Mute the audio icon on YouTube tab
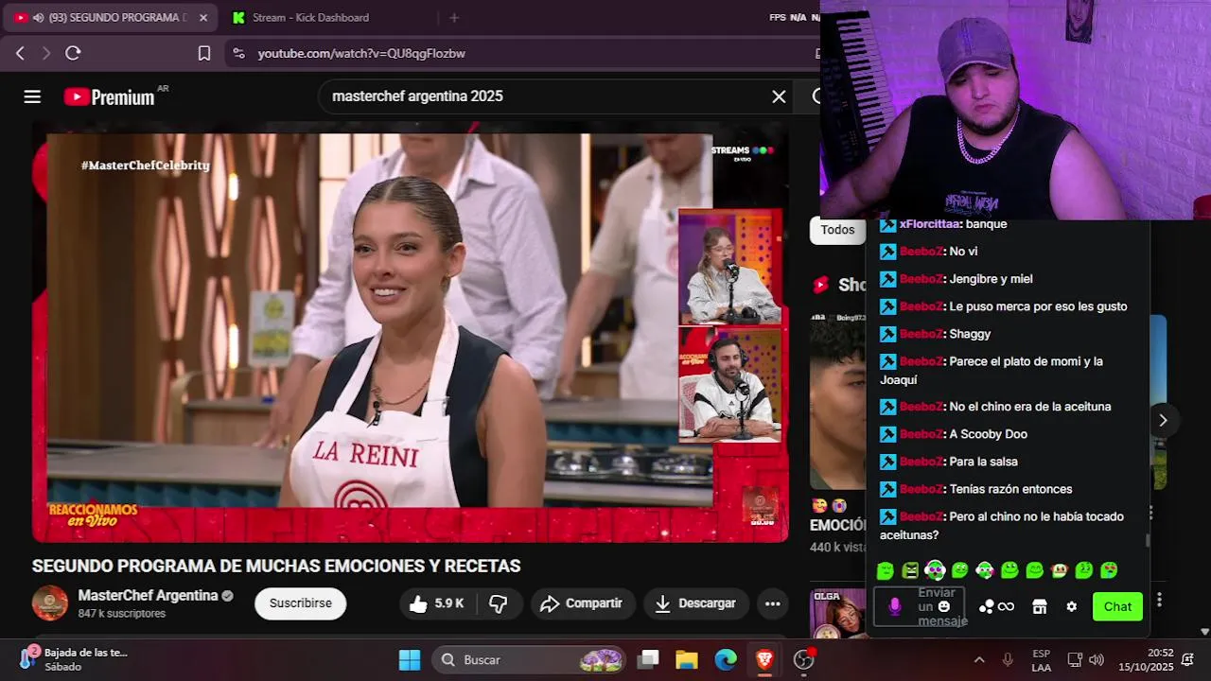The height and width of the screenshot is (681, 1211). [x=38, y=17]
